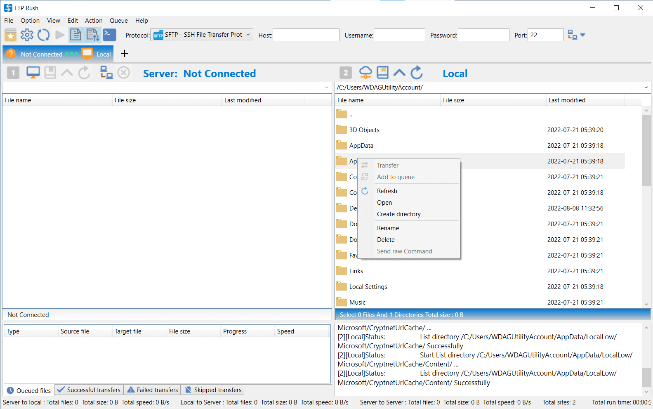Screen dimensions: 653x409
Task: Open the Action menu
Action: [94, 21]
